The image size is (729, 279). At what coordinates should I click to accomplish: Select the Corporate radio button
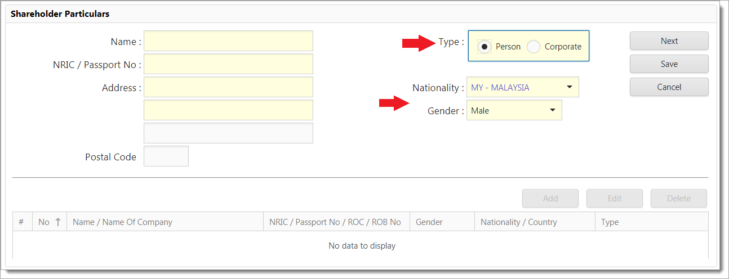(534, 47)
